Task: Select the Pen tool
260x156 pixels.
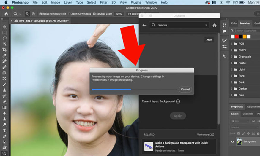Action: coord(4,136)
